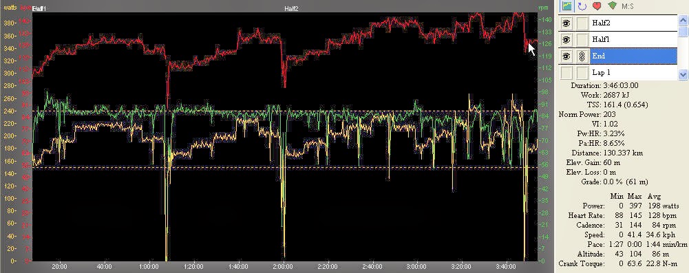Viewport: 689px width, 273px height.
Task: Click the Half1 marker above the chart
Action: [39, 8]
